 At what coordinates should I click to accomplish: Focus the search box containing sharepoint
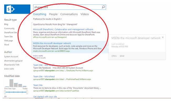coord(69,7)
